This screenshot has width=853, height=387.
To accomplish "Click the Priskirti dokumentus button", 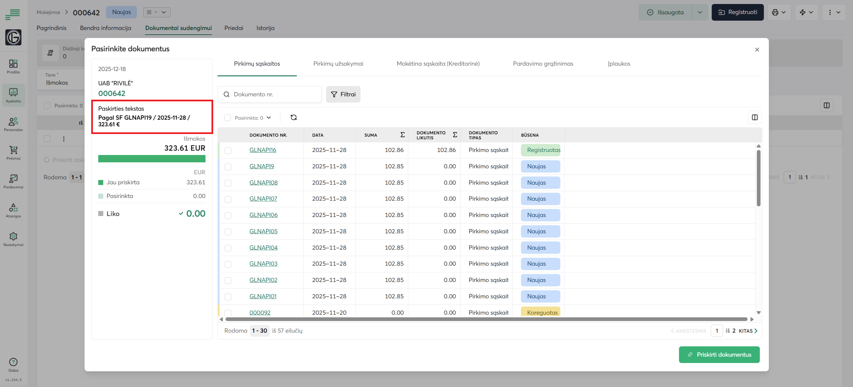I will 719,355.
